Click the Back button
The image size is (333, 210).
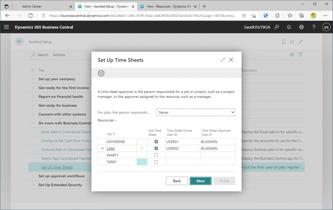click(177, 181)
